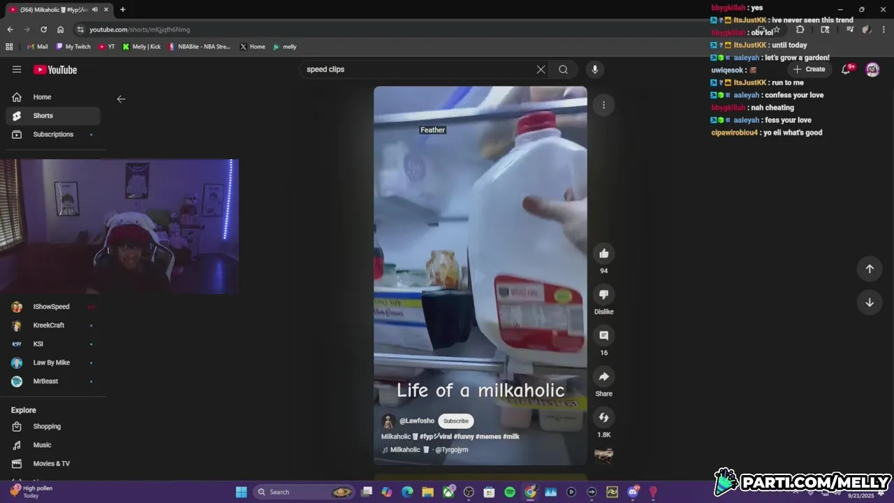Go to the previous short arrow
894x503 pixels.
870,269
